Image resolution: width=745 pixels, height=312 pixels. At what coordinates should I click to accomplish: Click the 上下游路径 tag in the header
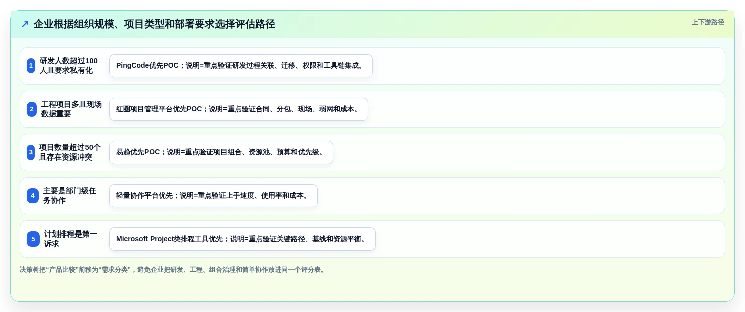click(708, 22)
